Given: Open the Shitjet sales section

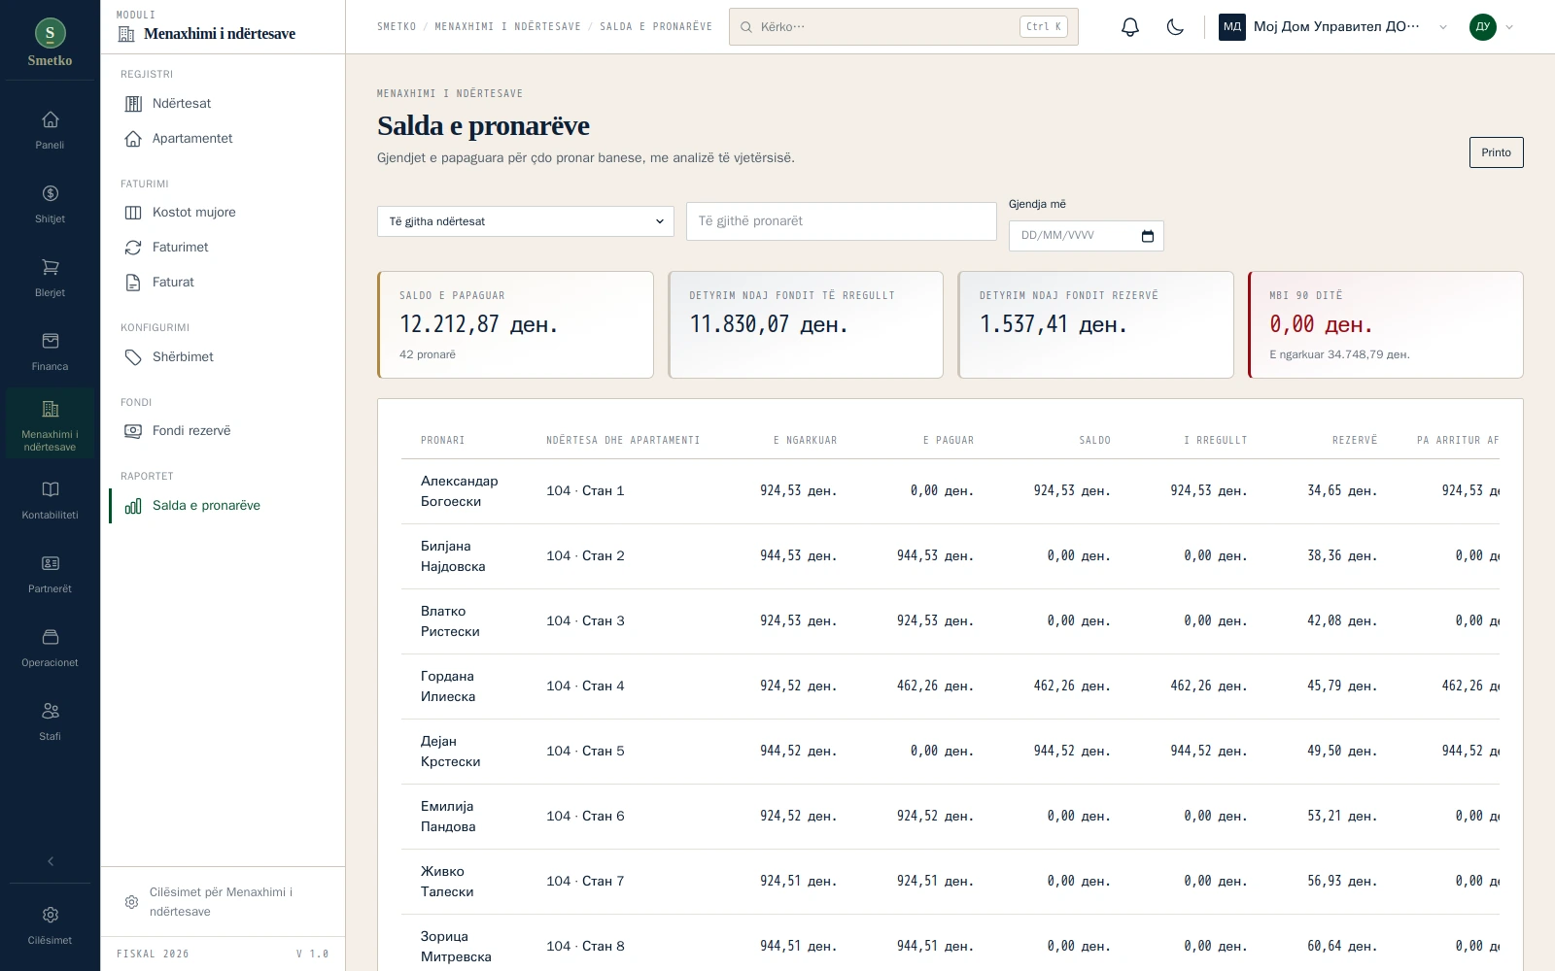Looking at the screenshot, I should pos(50,204).
